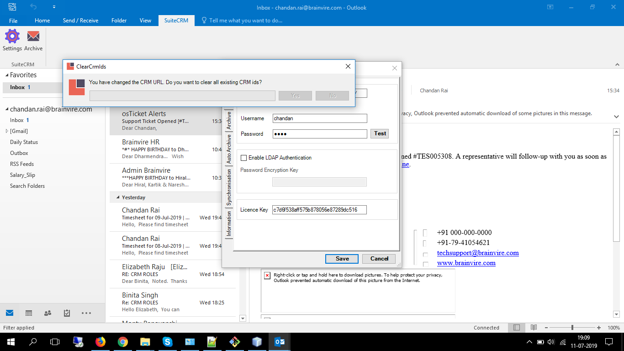Viewport: 624px width, 351px height.
Task: Open Tasks from the navigation bar
Action: tap(67, 313)
